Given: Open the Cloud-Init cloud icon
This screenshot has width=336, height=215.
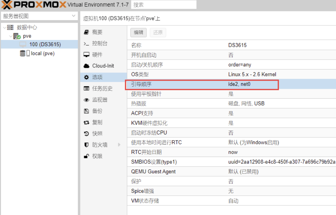Looking at the screenshot, I should coord(86,66).
